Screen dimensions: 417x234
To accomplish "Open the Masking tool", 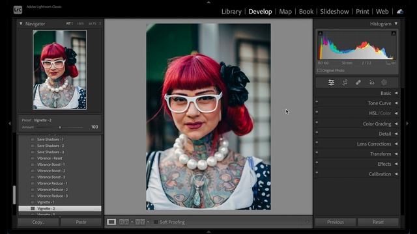I will pos(384,83).
